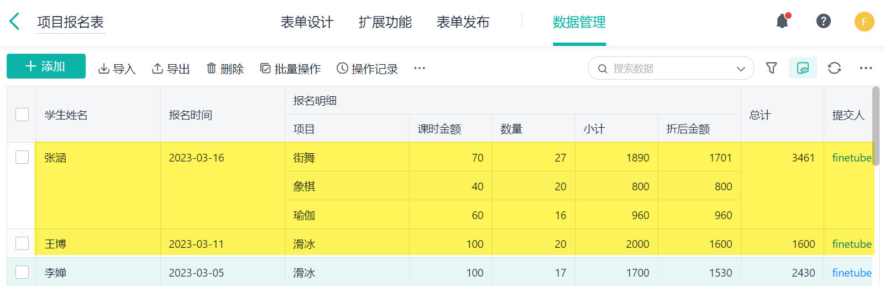Tick the select-all header checkbox
This screenshot has height=286, width=885.
click(x=22, y=115)
